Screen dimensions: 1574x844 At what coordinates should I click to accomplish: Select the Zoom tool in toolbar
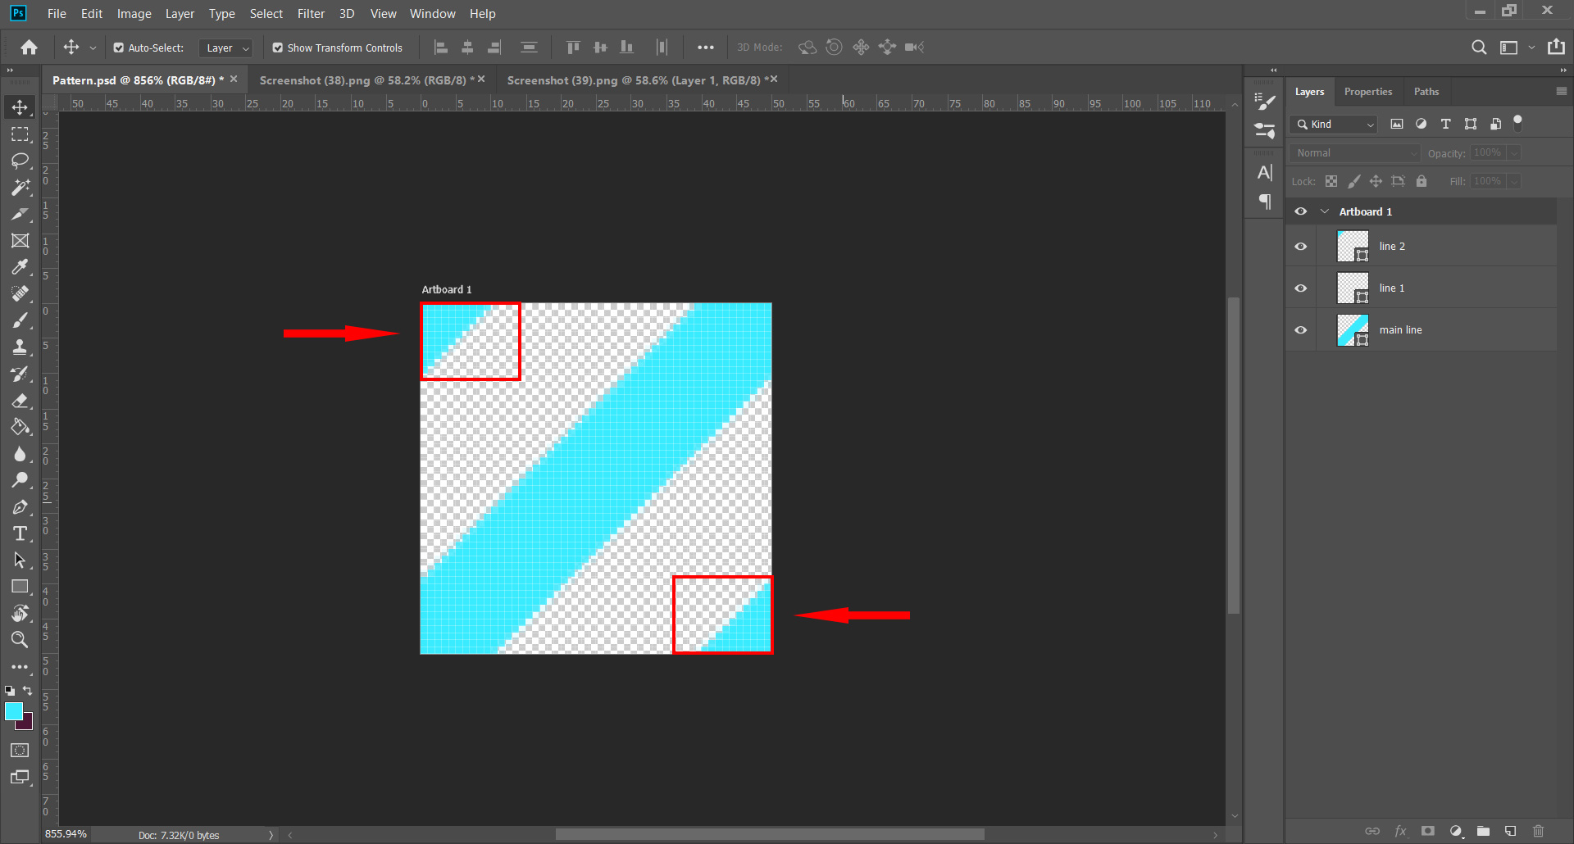tap(20, 640)
